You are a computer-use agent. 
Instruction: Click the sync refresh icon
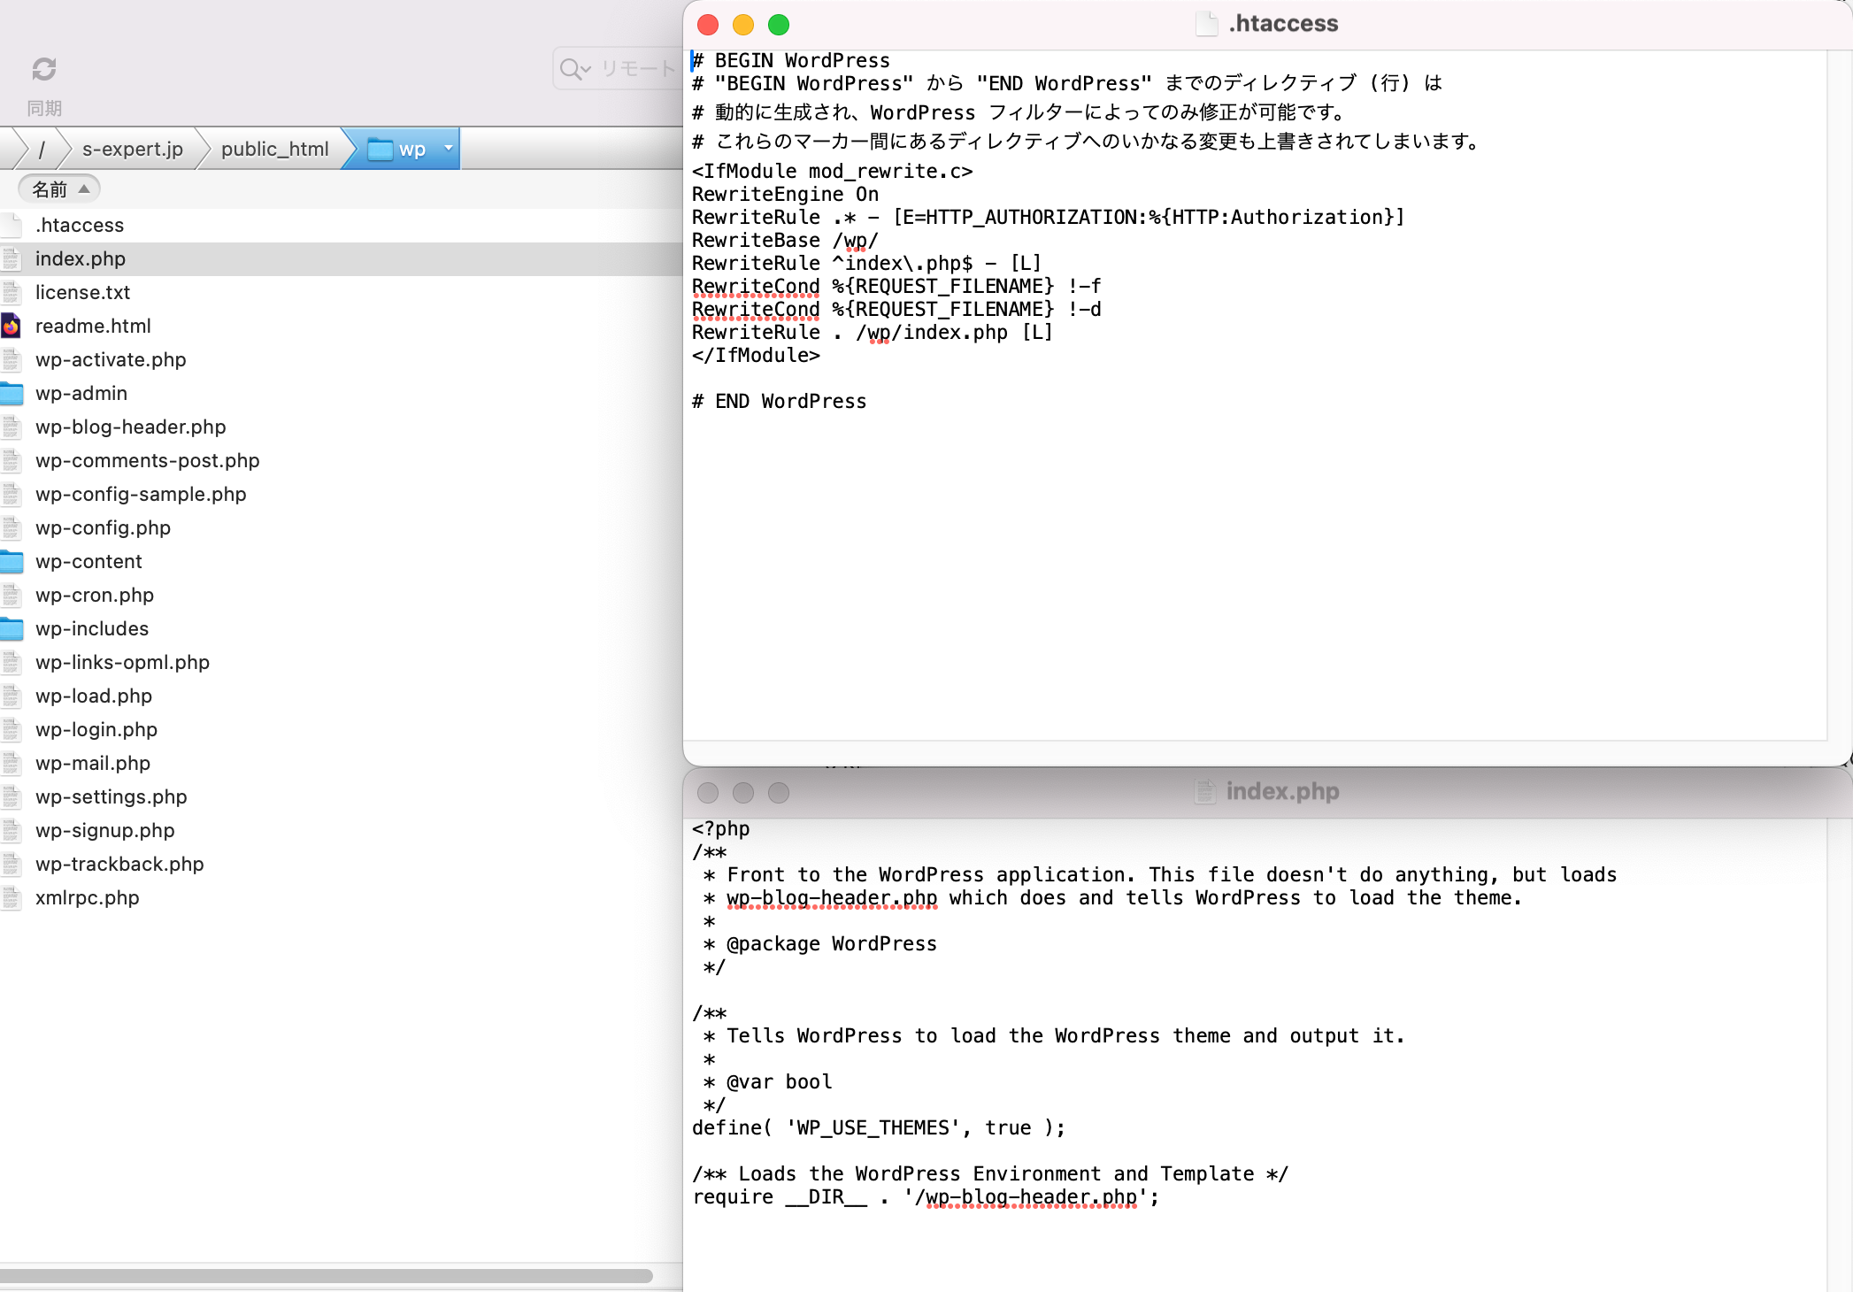(44, 69)
